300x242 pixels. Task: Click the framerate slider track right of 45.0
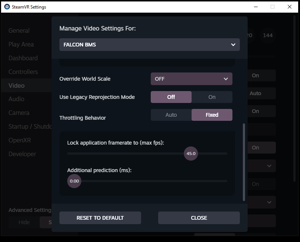tap(212, 154)
